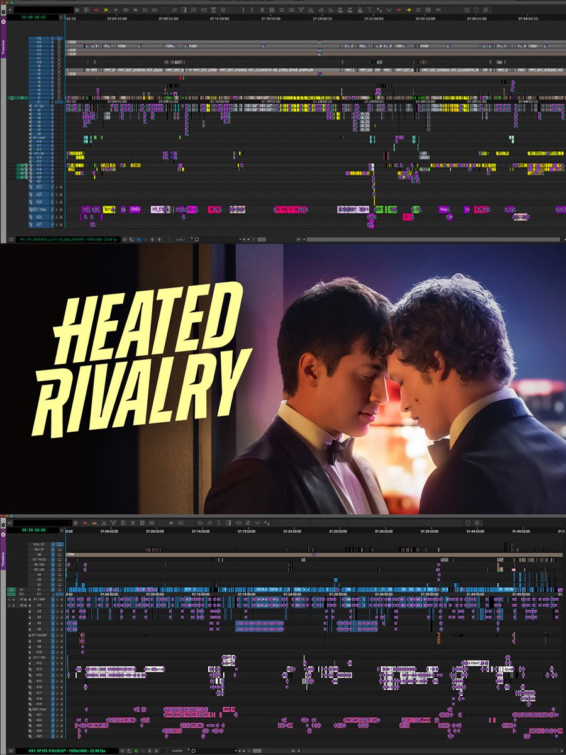Viewport: 566px width, 755px height.
Task: Open the Untitled view dropdown in EP105 bottom bar
Action: click(x=180, y=751)
